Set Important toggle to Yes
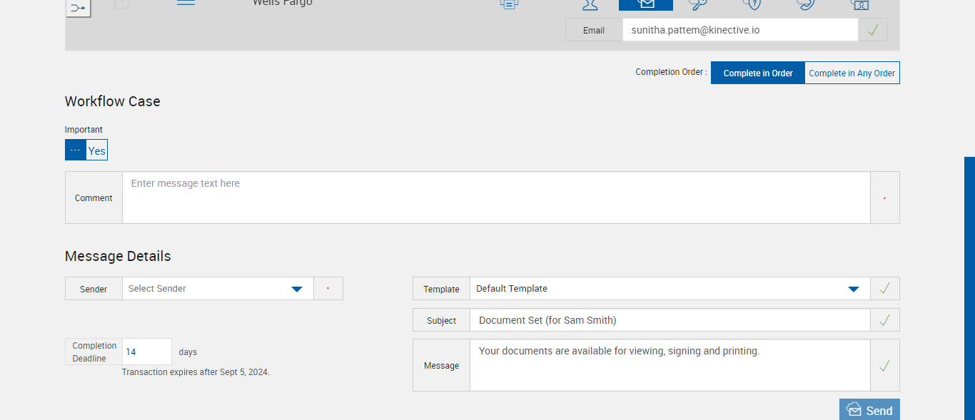975x420 pixels. [97, 150]
